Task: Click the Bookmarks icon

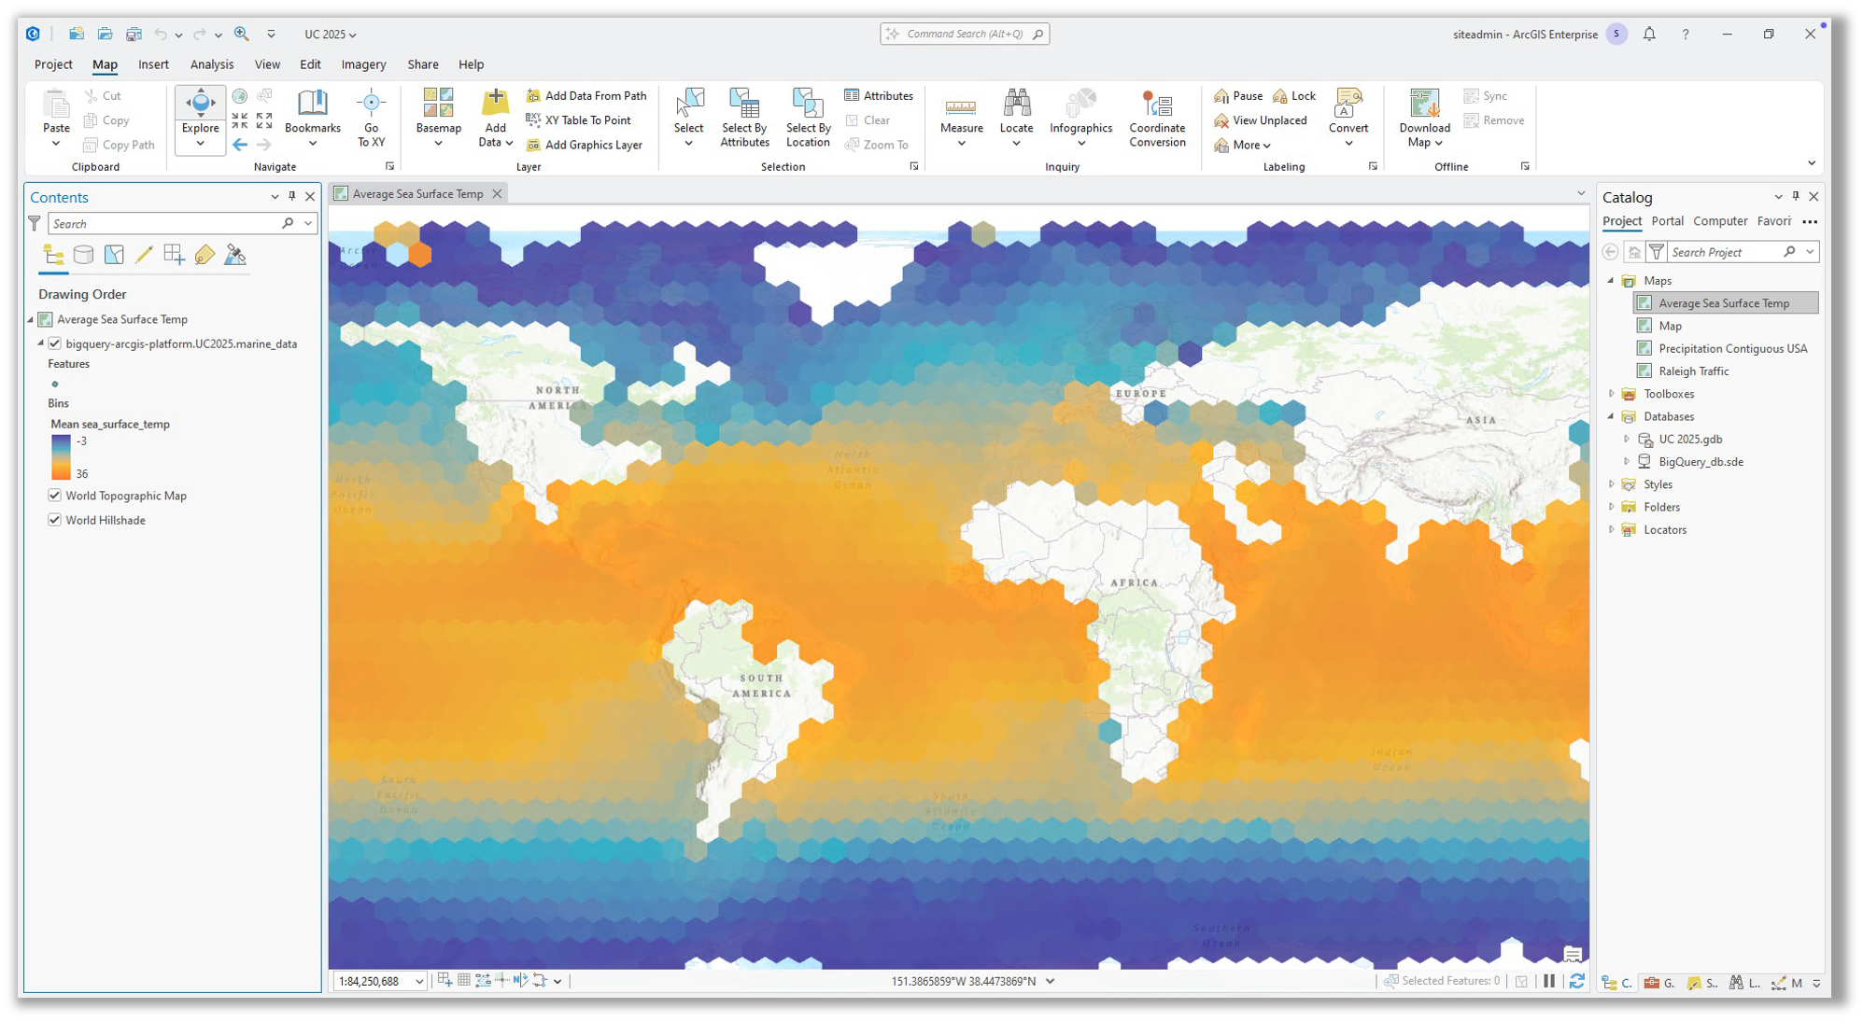Action: click(x=312, y=104)
